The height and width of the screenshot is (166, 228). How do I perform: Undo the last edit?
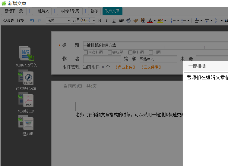click(32, 20)
